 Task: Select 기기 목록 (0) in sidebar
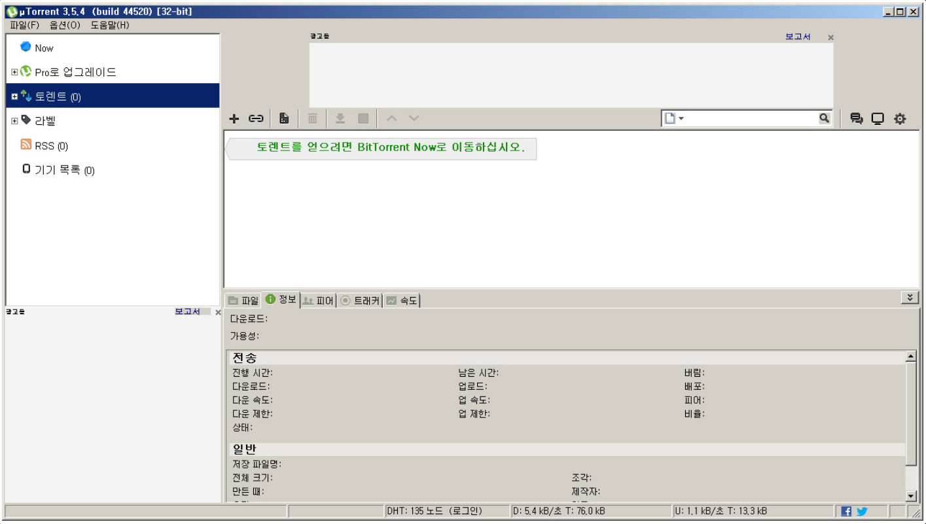(113, 170)
